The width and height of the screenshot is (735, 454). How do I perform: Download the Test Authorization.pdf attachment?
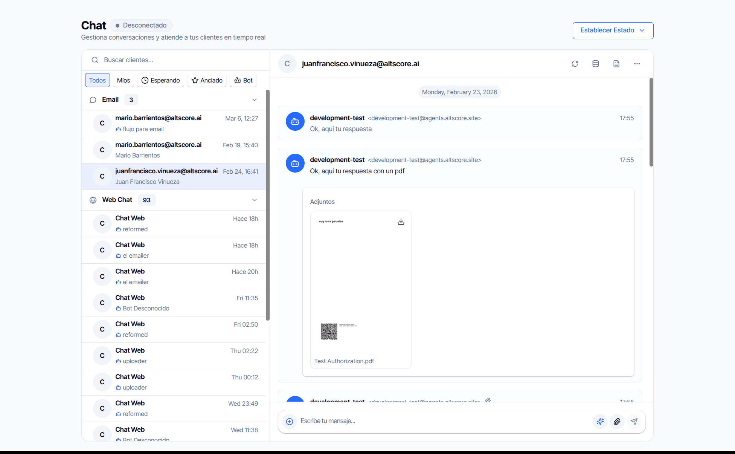point(401,222)
